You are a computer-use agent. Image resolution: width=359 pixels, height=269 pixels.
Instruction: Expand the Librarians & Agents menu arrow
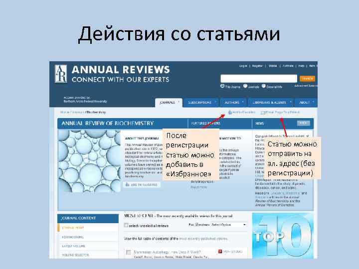tap(291, 102)
